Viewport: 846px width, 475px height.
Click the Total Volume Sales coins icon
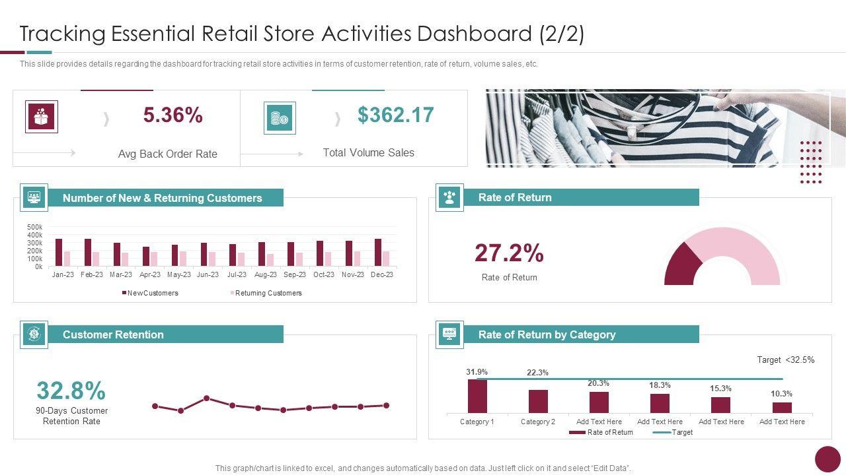[280, 118]
